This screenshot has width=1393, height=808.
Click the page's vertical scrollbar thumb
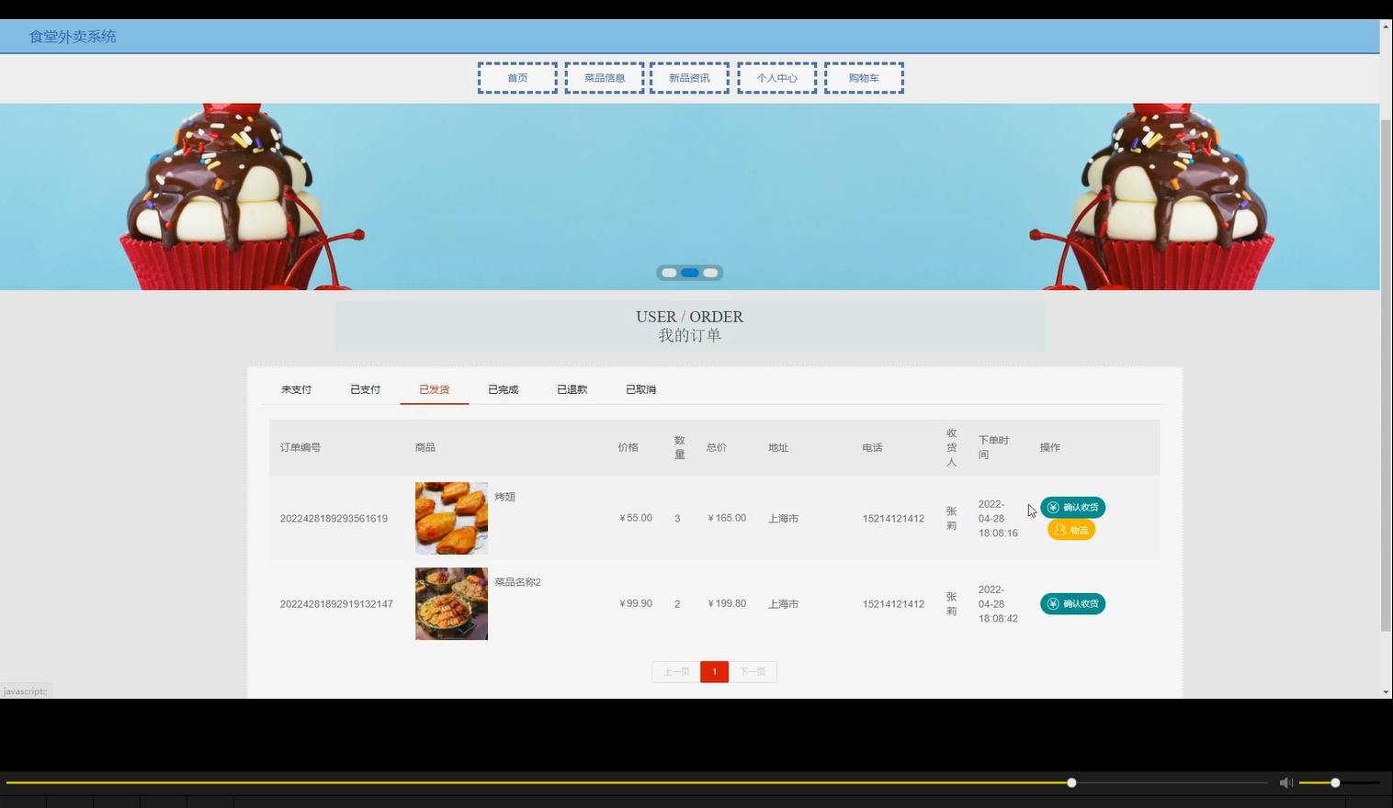pos(1386,375)
